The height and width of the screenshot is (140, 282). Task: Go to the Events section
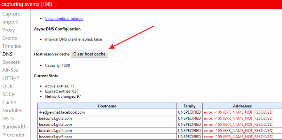coord(10,38)
